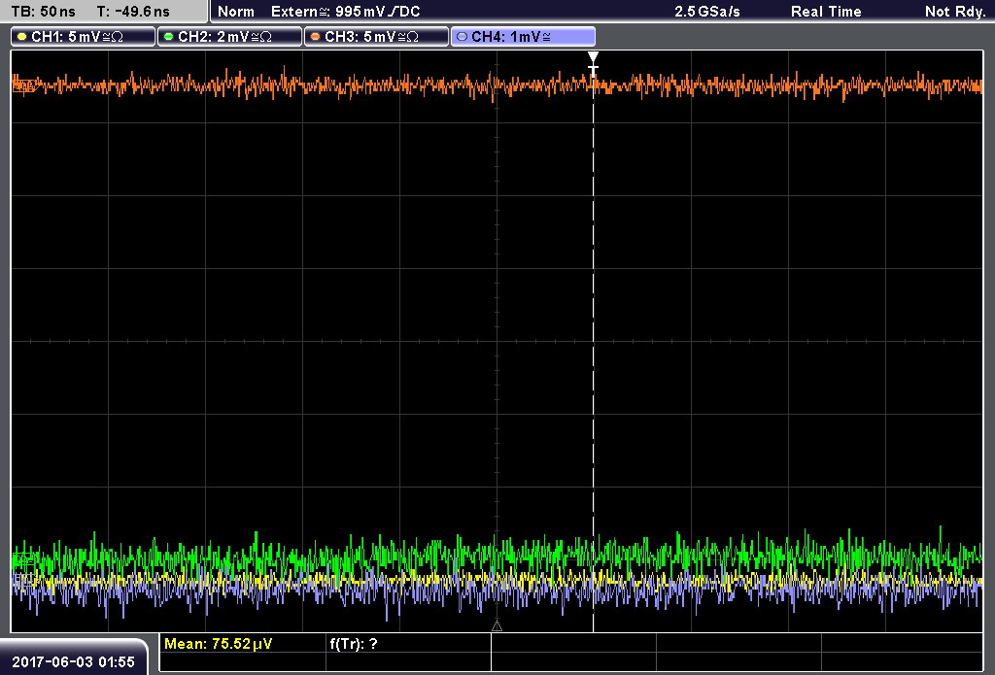Select the CH2: 2 mV channel tab
The height and width of the screenshot is (675, 995).
click(229, 36)
